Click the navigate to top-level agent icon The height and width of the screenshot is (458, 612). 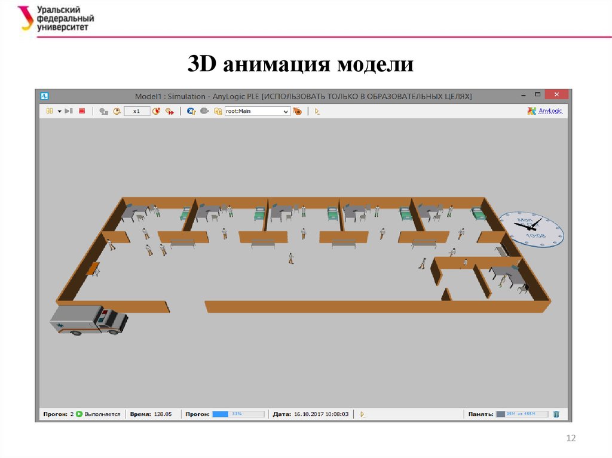coord(191,111)
